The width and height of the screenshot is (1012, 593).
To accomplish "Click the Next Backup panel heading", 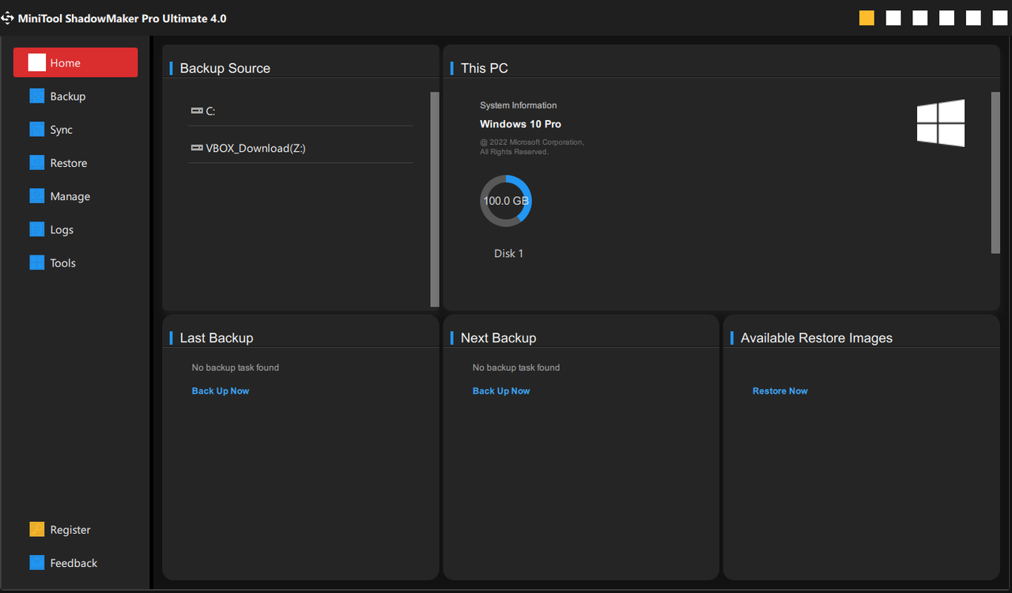I will click(498, 338).
